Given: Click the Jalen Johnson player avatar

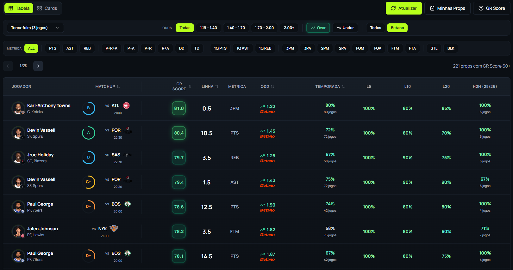Looking at the screenshot, I should point(18,231).
